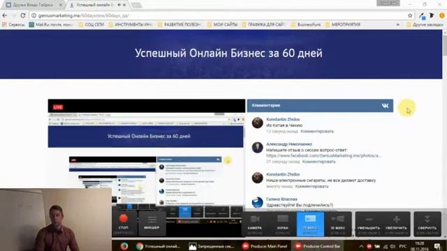Viewport: 447px width, 251px height.
Task: Switch the РУС input language indicator
Action: pyautogui.click(x=402, y=246)
